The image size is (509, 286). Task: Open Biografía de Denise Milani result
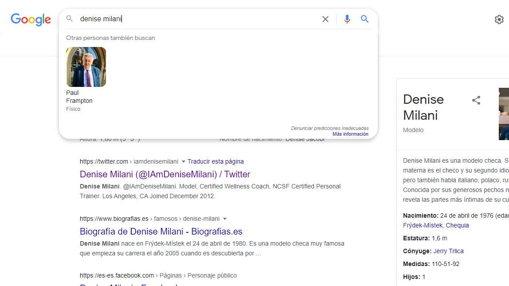point(161,231)
